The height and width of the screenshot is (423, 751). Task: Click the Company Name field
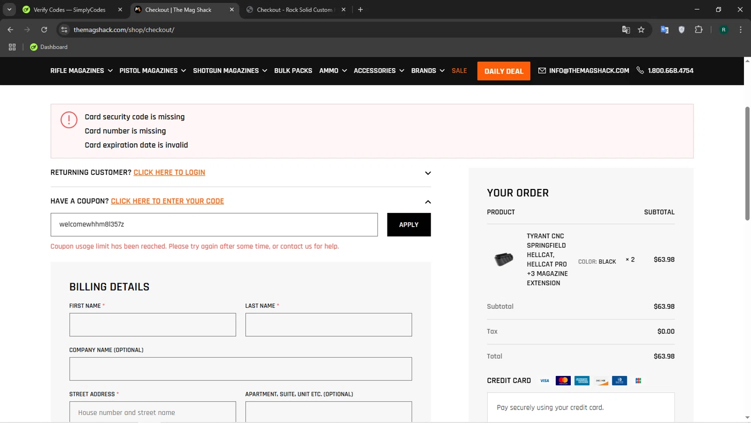[240, 369]
